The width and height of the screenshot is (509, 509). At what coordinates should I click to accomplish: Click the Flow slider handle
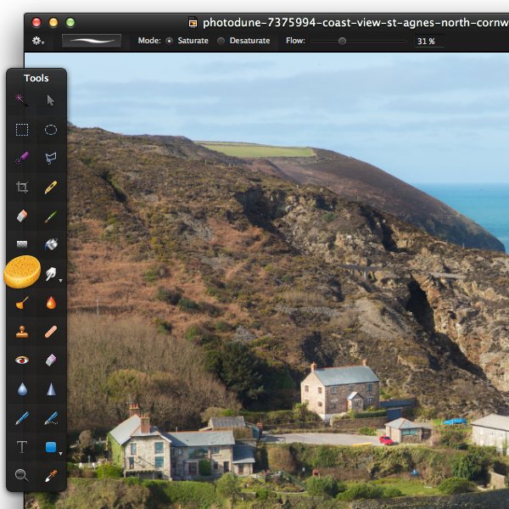click(x=342, y=42)
